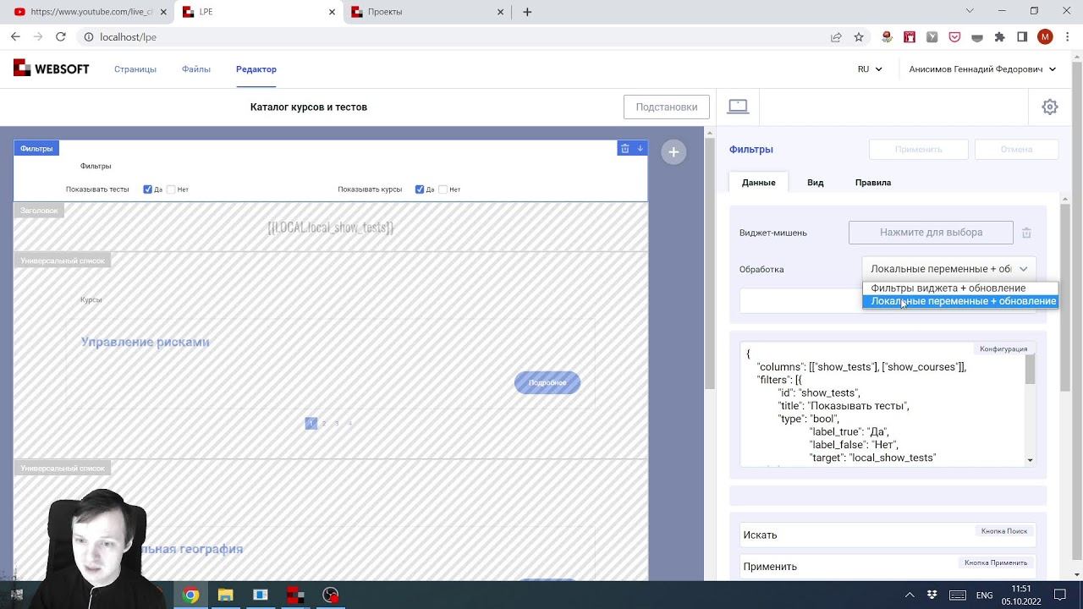Switch to the Проекты browser tab
Image resolution: width=1083 pixels, height=609 pixels.
coord(427,12)
